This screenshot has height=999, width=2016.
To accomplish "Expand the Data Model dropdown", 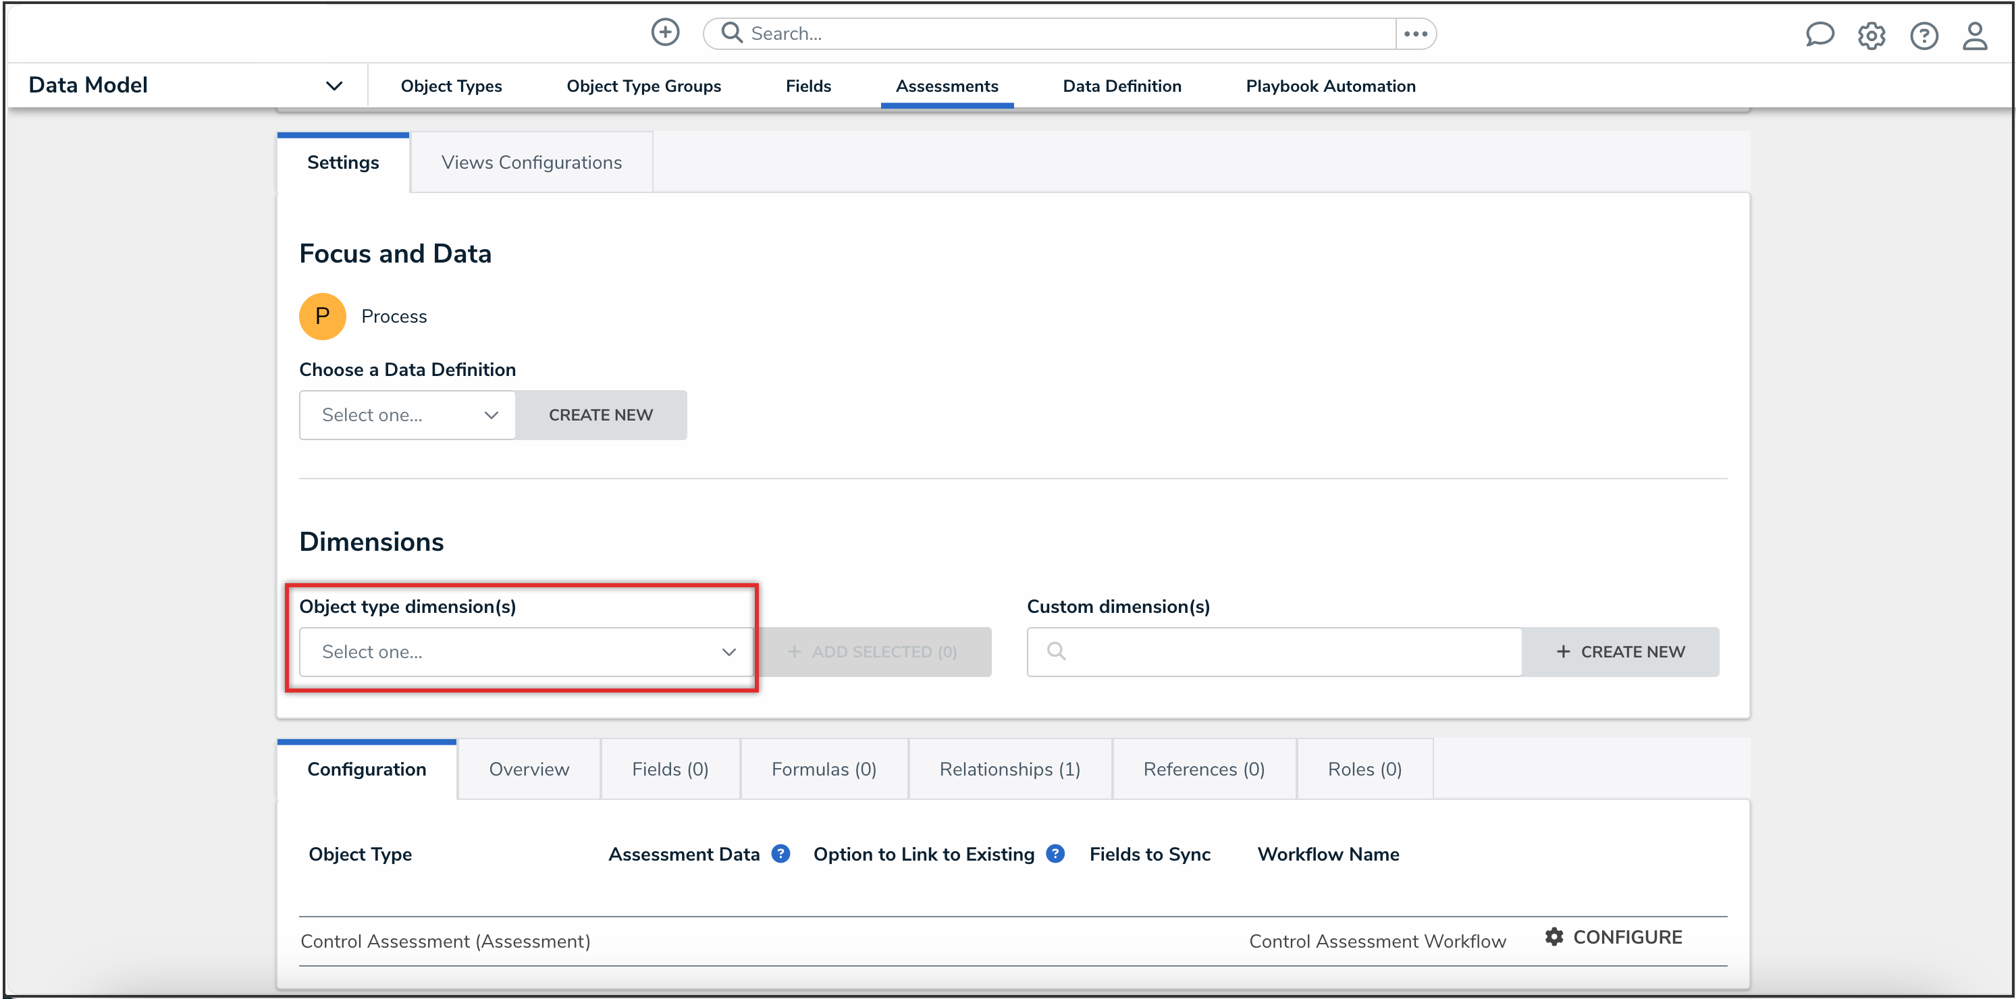I will click(334, 86).
